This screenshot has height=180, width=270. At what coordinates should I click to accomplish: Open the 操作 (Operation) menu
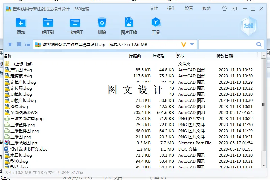click(x=171, y=8)
